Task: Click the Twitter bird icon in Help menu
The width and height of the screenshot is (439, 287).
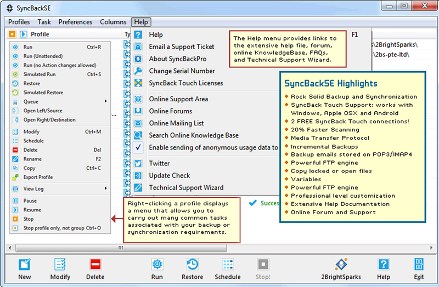Action: (x=138, y=163)
